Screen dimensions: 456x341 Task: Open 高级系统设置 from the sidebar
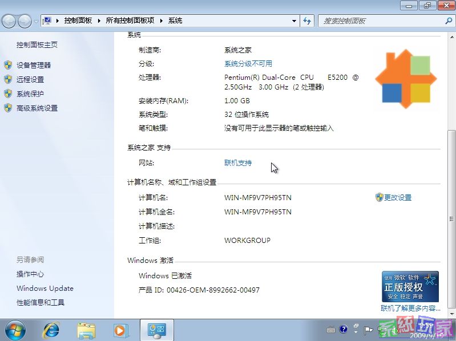click(x=37, y=108)
